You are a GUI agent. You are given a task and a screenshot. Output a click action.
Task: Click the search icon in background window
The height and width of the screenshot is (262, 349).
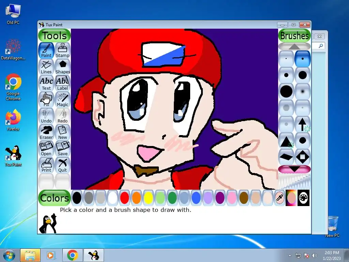[x=321, y=46]
